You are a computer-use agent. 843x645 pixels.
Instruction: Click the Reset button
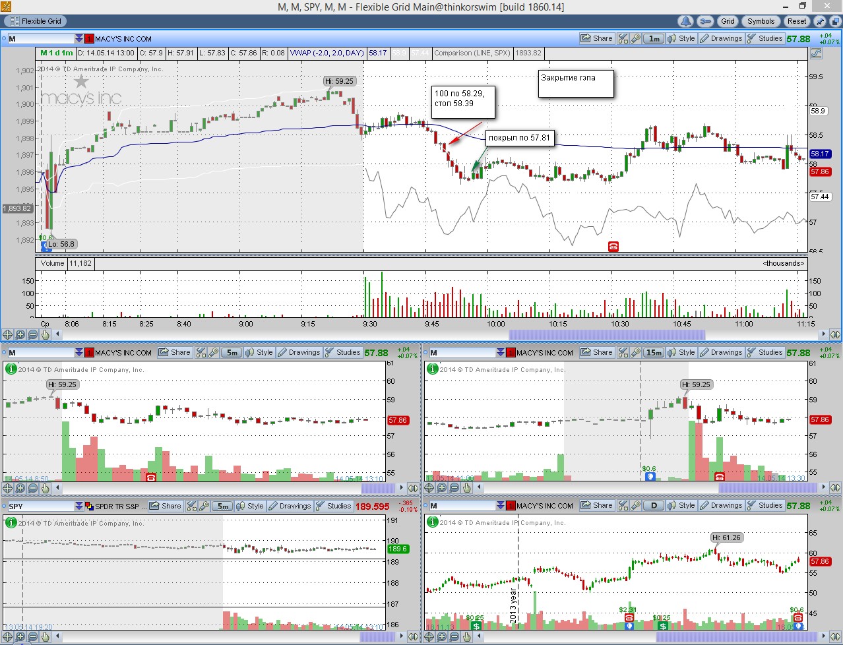pyautogui.click(x=796, y=21)
